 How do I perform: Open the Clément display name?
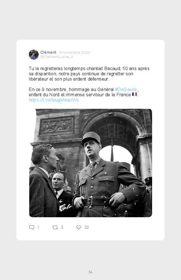click(x=48, y=52)
